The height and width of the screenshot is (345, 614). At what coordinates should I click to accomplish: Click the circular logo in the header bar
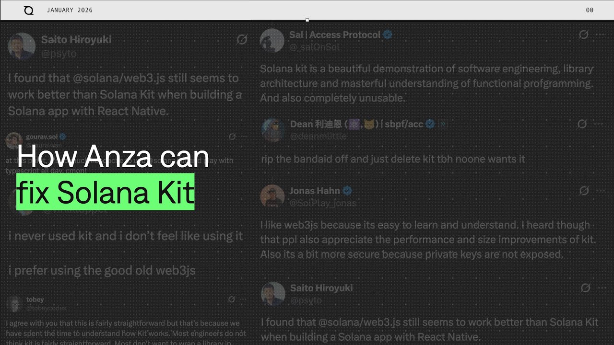(29, 10)
